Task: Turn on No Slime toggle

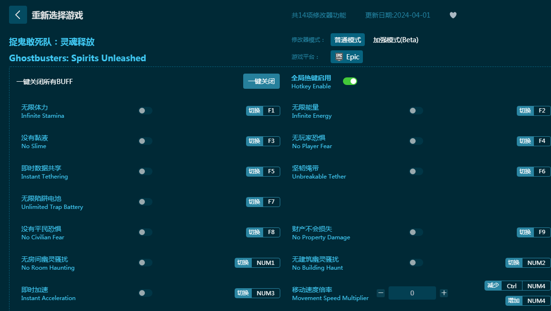Action: tap(145, 141)
